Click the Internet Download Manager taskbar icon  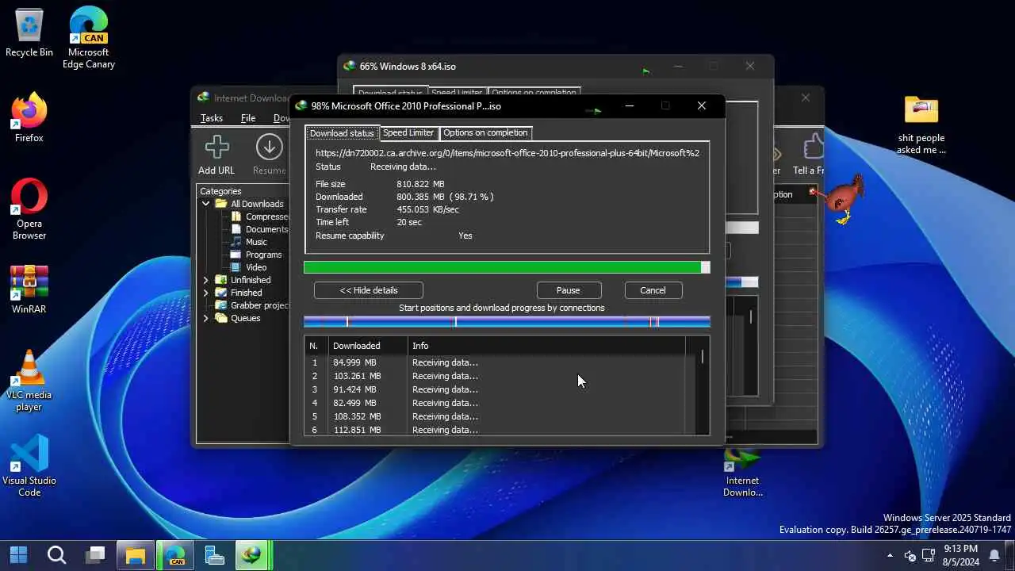(252, 555)
